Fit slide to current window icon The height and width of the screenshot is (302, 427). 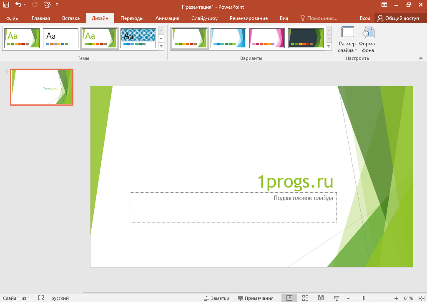(421, 298)
